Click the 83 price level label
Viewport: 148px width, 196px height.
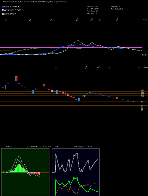coord(142,102)
